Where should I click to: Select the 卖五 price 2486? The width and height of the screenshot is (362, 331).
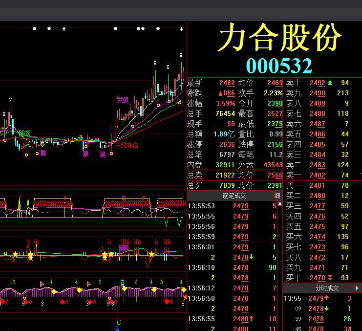[318, 134]
